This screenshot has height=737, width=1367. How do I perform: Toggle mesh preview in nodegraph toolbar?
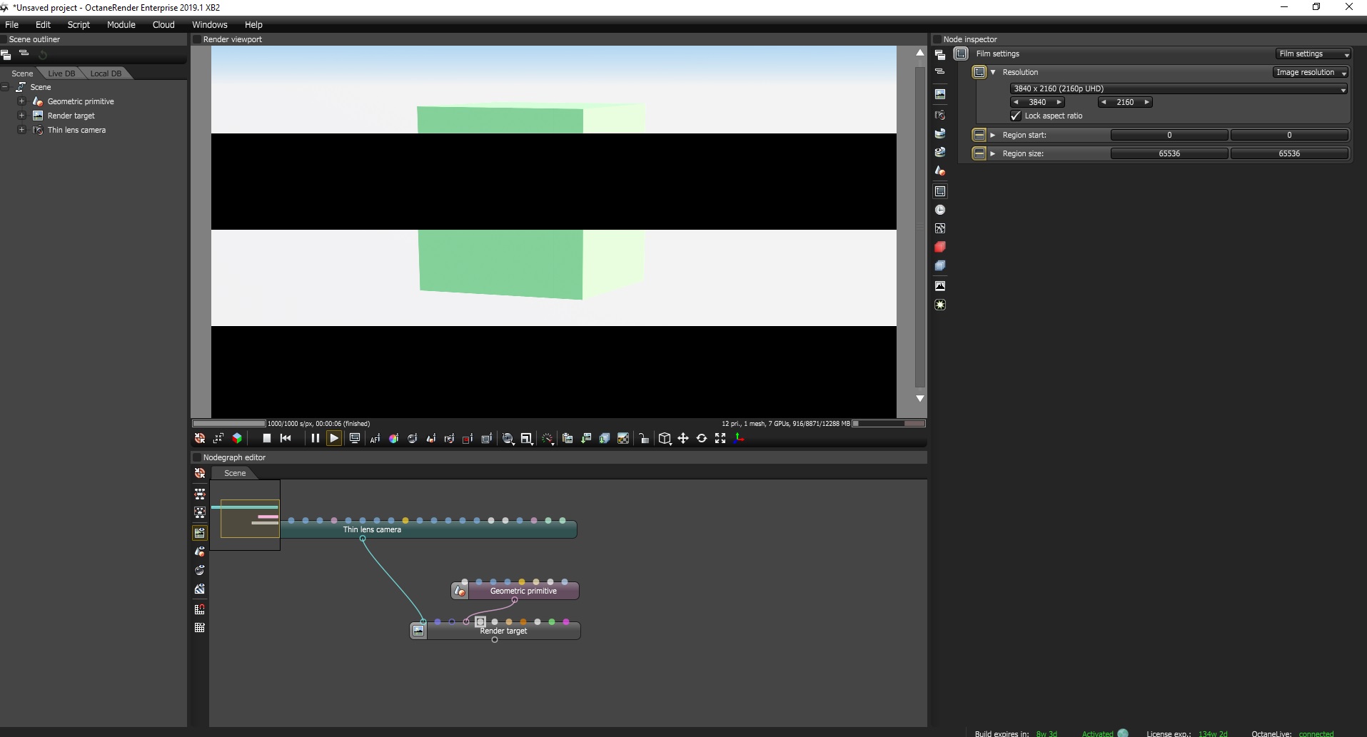[200, 552]
